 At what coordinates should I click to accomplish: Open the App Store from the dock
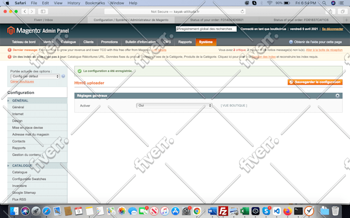point(175,211)
